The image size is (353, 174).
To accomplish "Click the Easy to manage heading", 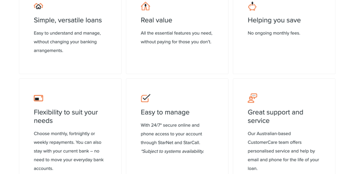I will [165, 112].
